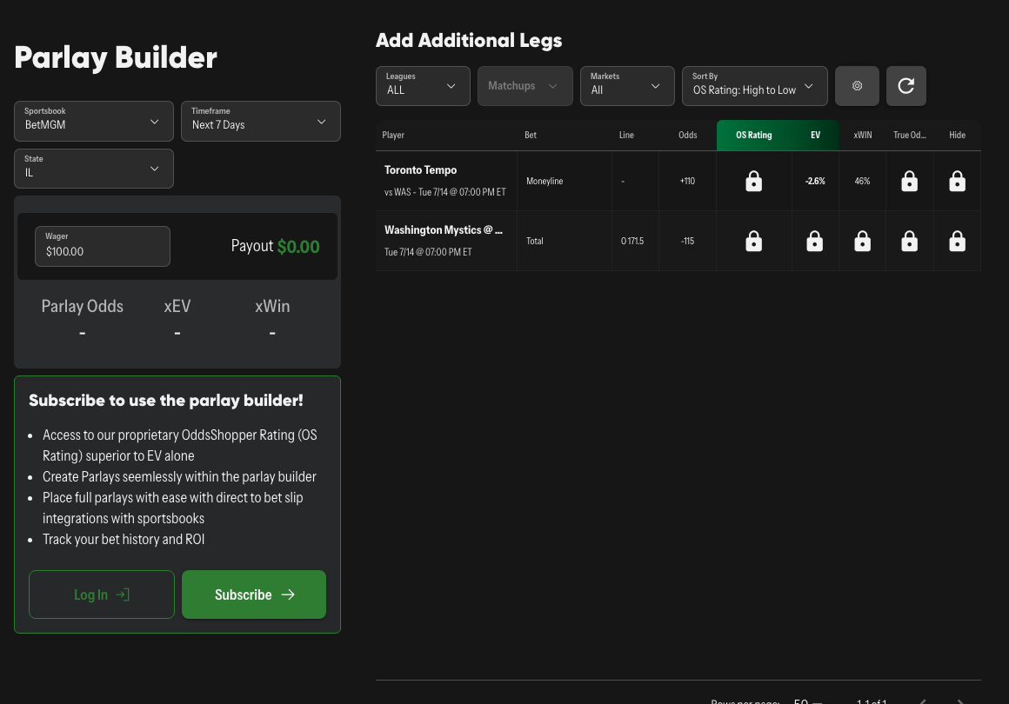Screen dimensions: 1009x704
Task: Select the Washington Mystics matchup name
Action: point(444,230)
